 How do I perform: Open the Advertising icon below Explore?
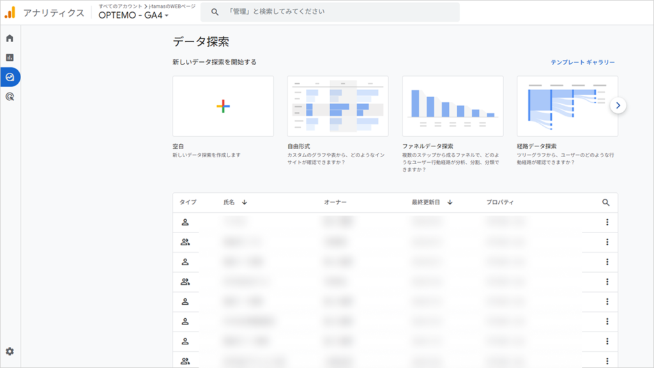pyautogui.click(x=10, y=97)
